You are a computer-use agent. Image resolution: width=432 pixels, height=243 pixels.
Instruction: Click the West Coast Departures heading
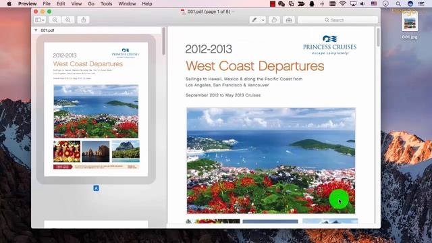pos(255,66)
